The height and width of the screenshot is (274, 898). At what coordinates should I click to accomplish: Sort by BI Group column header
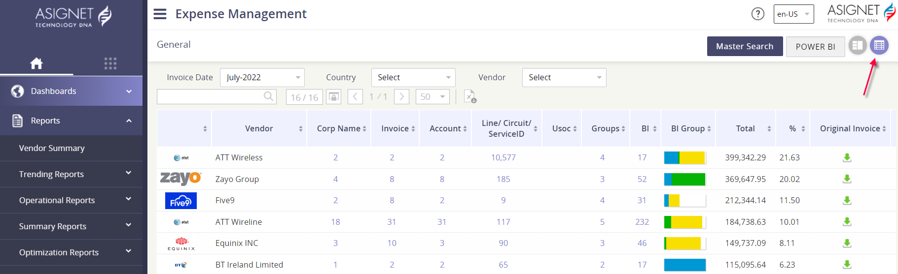tap(688, 128)
